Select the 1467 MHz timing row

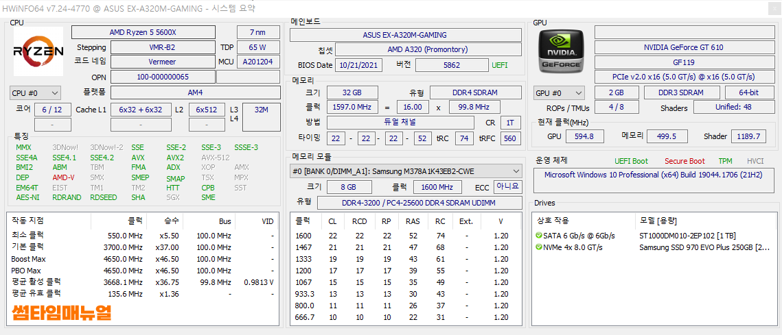click(406, 247)
